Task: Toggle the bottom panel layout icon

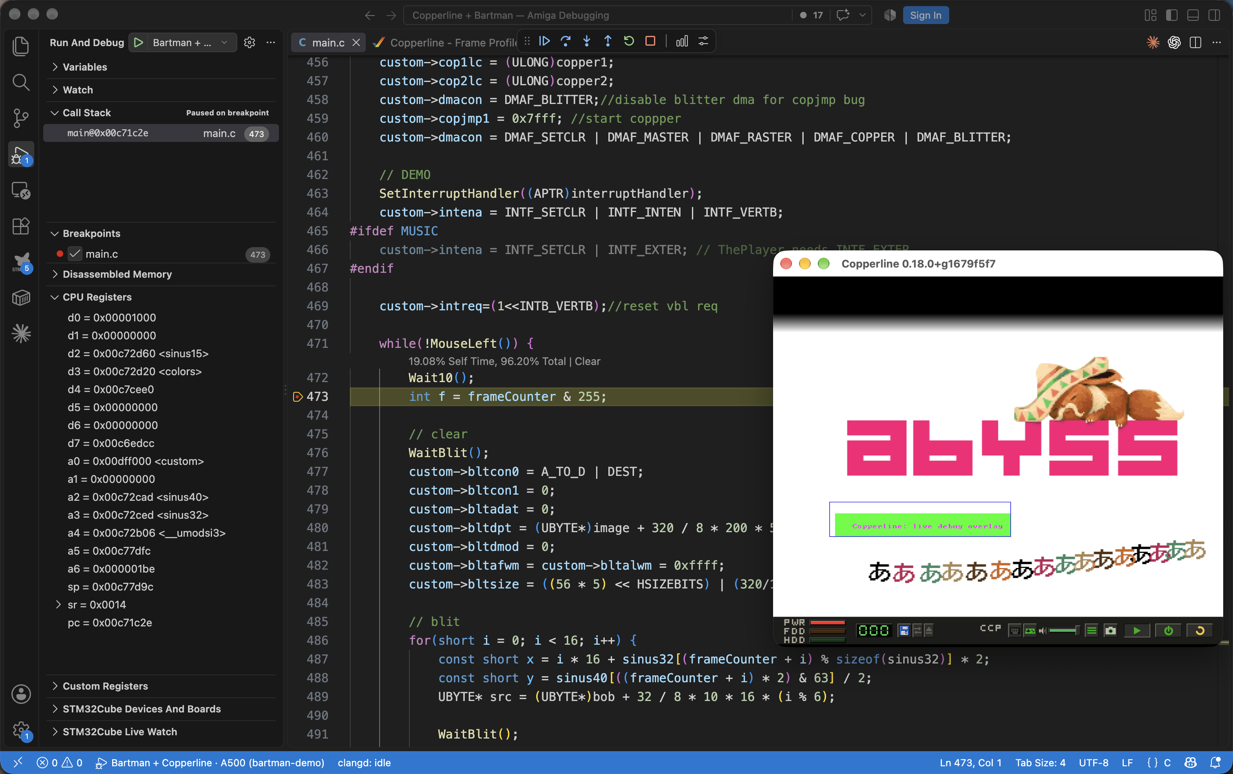Action: 1193,15
